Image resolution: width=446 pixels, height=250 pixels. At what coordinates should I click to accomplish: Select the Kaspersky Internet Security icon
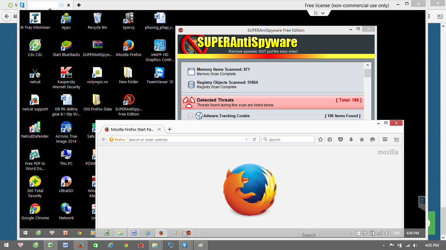click(66, 78)
